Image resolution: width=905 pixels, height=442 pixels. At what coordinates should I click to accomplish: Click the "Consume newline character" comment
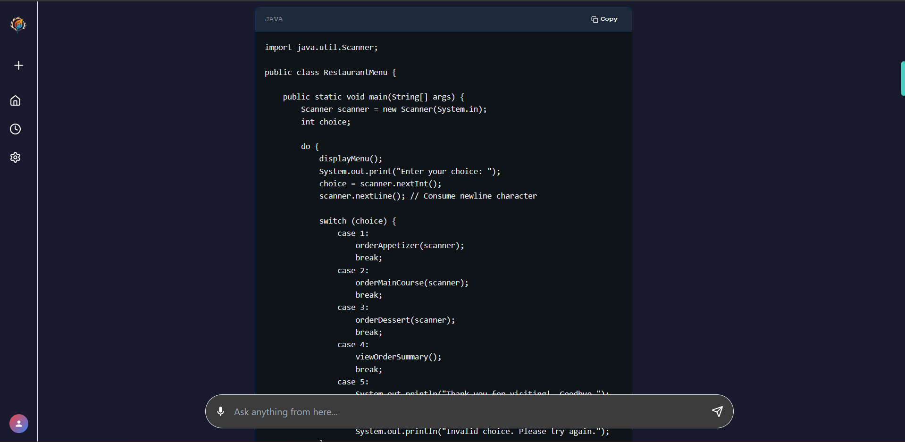480,196
